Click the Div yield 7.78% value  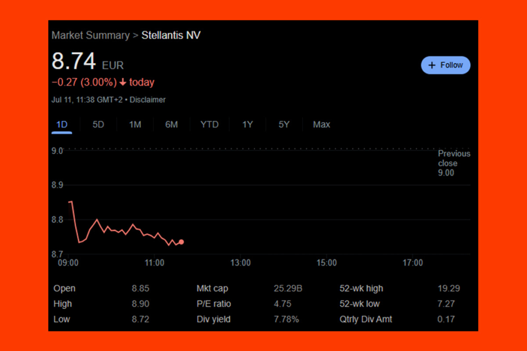pos(286,319)
